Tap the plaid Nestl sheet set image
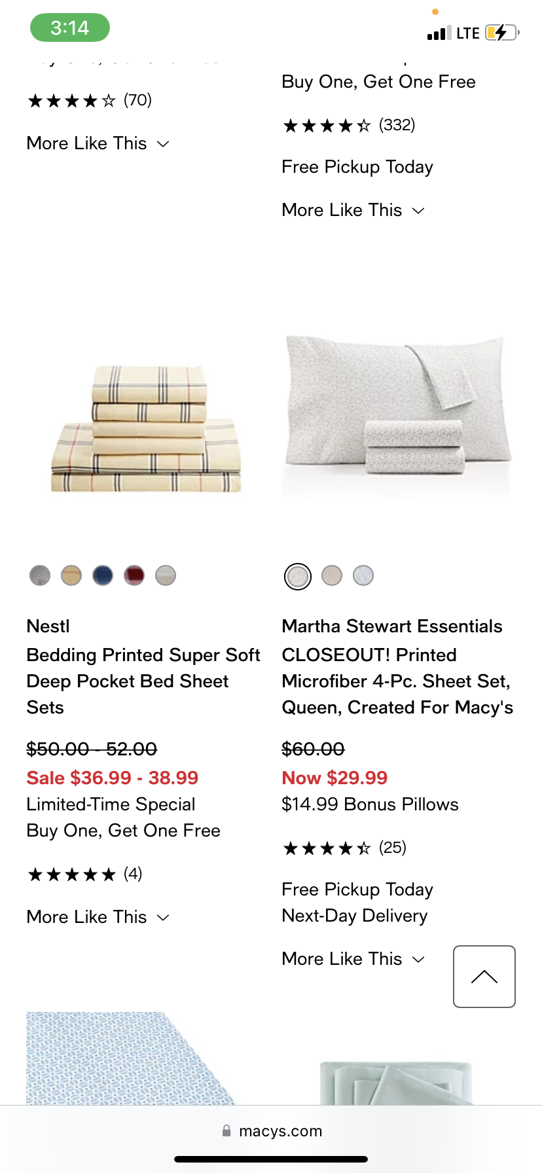The width and height of the screenshot is (542, 1173). coord(146,429)
